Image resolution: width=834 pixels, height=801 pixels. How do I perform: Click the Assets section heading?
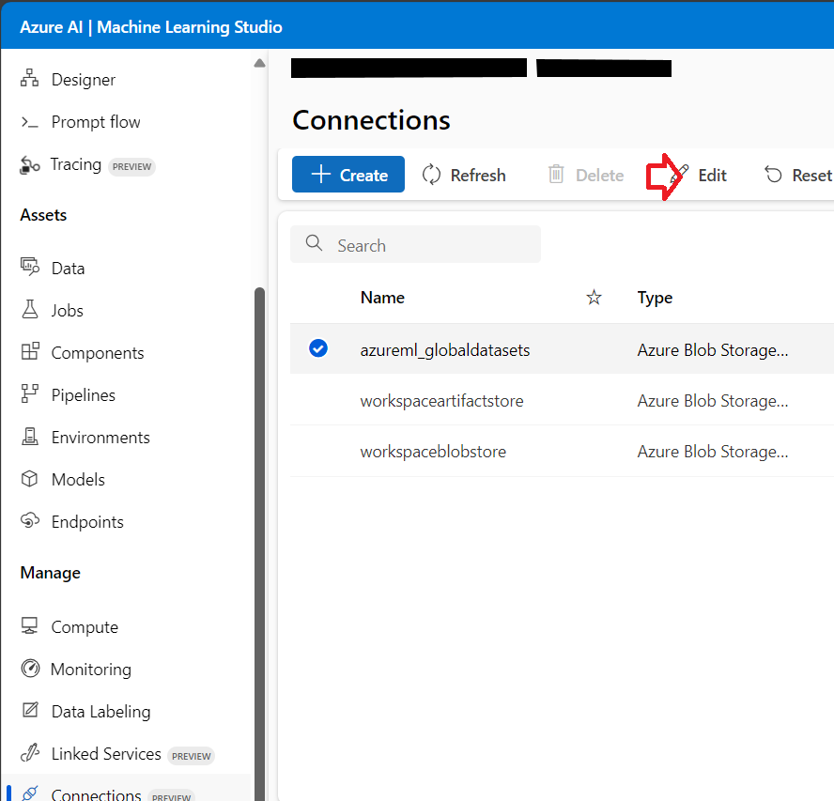click(43, 215)
